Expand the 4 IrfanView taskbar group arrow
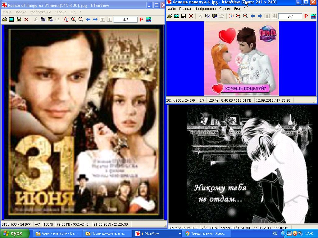318x238 pixels. click(x=180, y=234)
